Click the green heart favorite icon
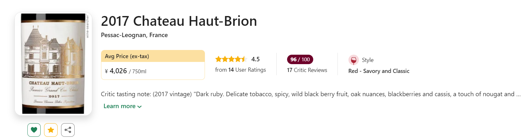 click(34, 130)
